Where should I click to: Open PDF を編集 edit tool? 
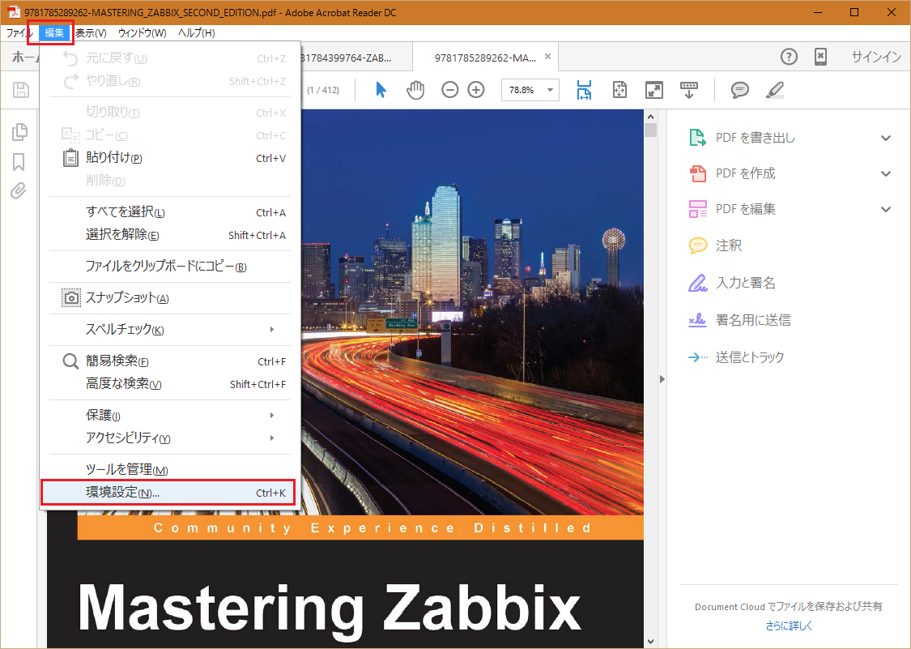click(x=746, y=209)
